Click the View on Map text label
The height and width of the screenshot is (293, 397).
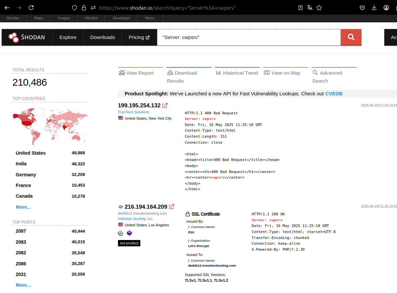tap(286, 73)
